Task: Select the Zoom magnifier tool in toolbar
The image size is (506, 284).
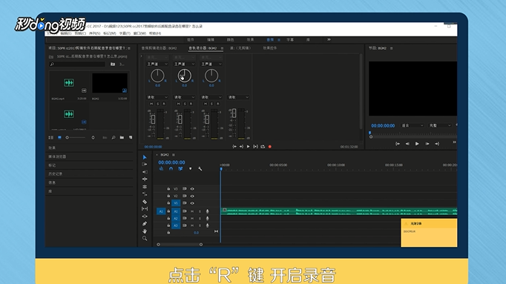Action: pos(145,239)
